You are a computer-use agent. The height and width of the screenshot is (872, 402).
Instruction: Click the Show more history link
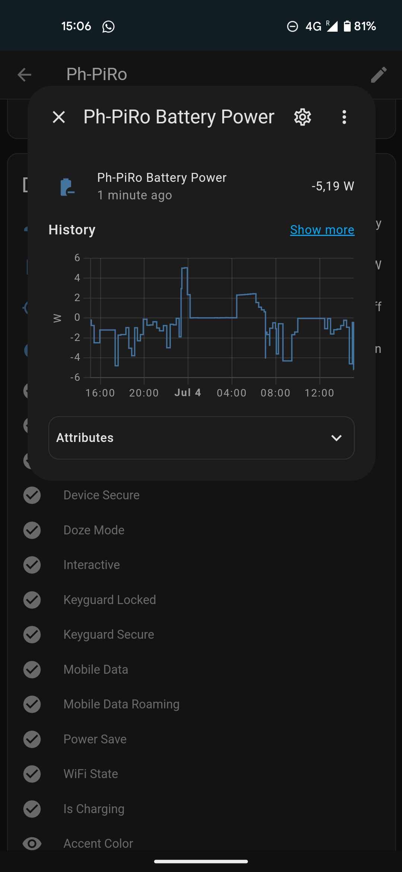[322, 230]
